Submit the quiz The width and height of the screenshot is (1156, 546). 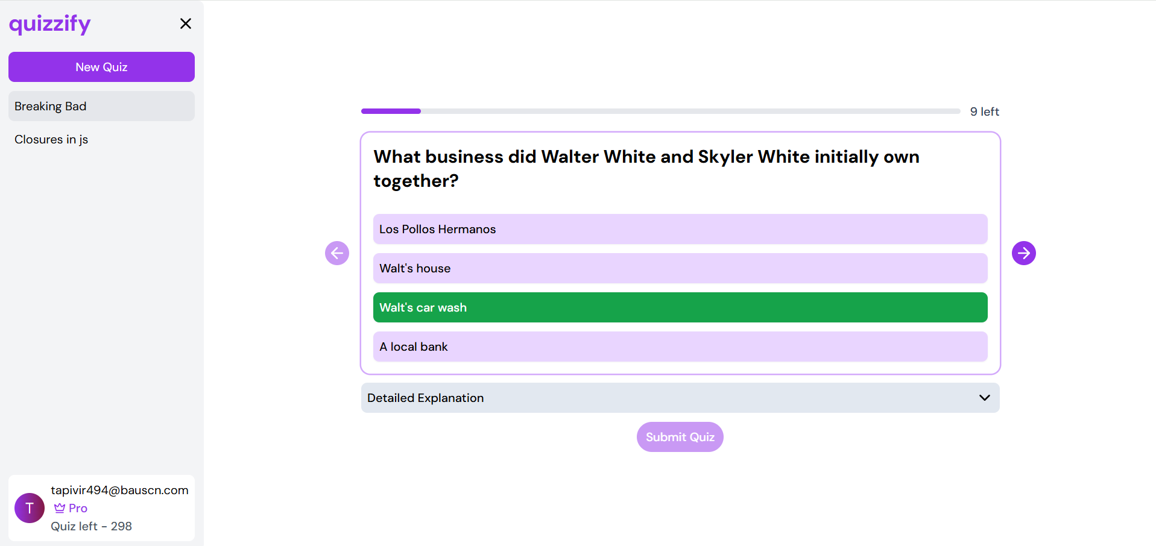pos(680,437)
